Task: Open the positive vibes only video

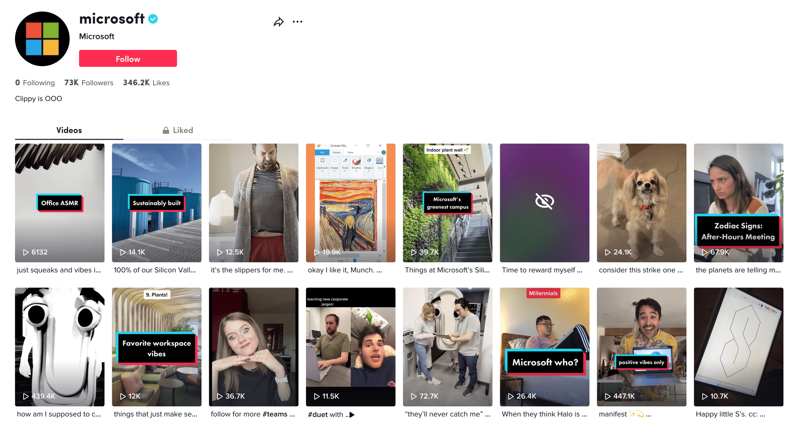Action: click(641, 347)
